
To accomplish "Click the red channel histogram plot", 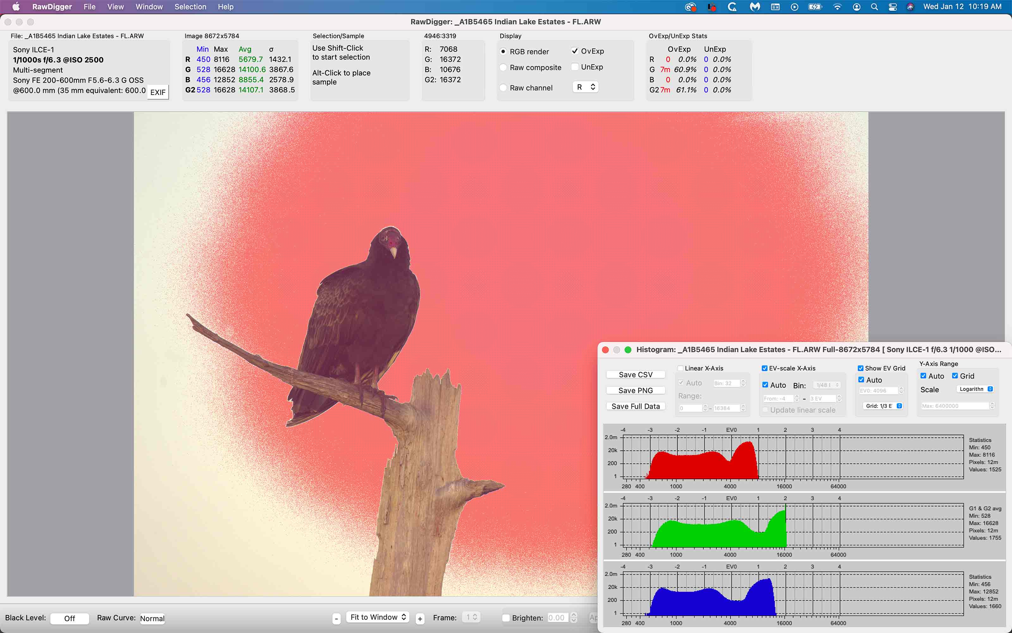I will [793, 457].
